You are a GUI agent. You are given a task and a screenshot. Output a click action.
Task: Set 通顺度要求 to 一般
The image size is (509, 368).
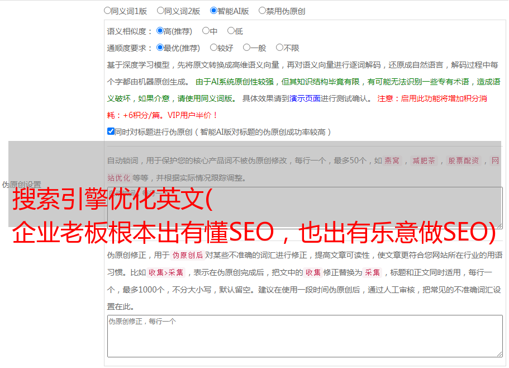click(x=247, y=48)
